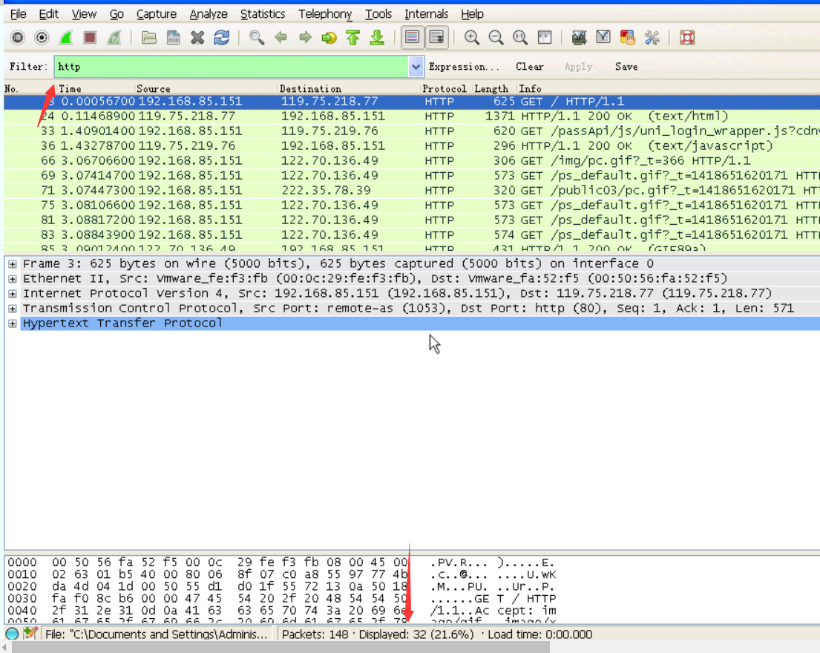Open the Statistics menu
820x653 pixels.
point(263,14)
